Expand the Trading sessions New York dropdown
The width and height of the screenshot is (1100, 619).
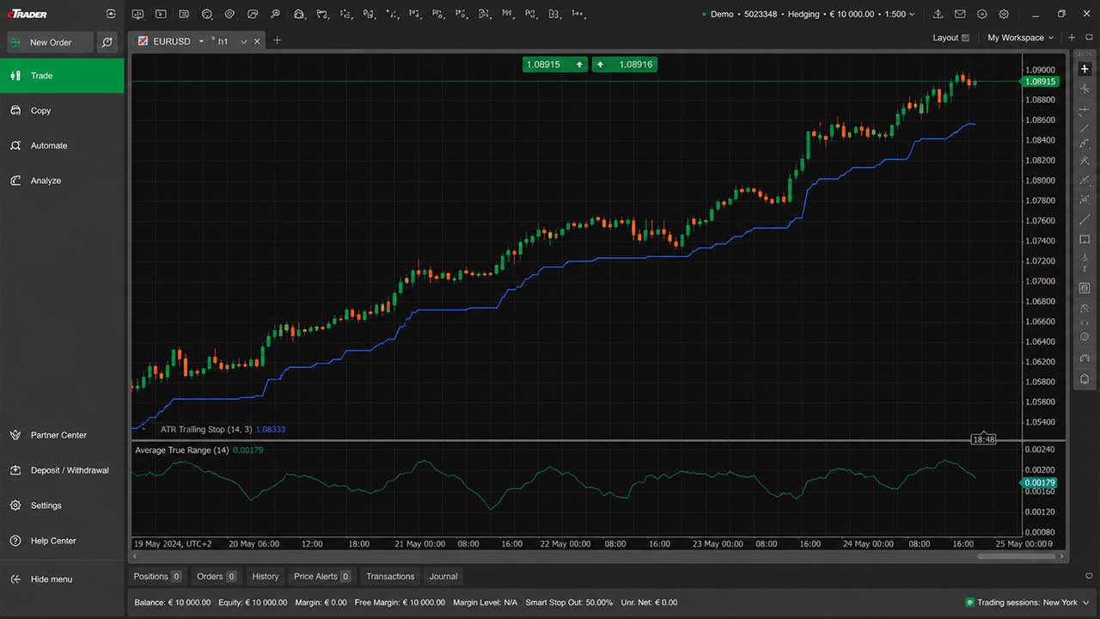(1028, 603)
